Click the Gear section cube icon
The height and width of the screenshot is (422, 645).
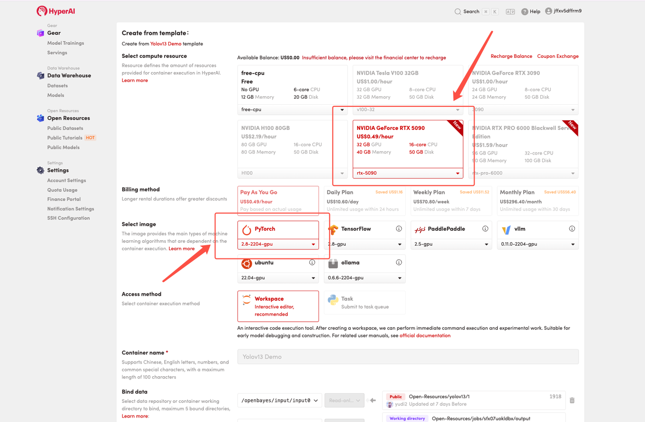pyautogui.click(x=40, y=33)
